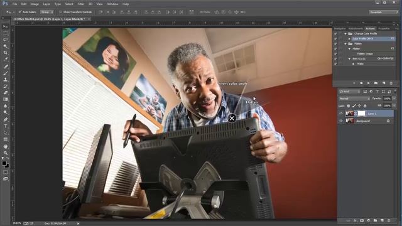
Task: Open the Auto-Select Group dropdown
Action: point(47,12)
